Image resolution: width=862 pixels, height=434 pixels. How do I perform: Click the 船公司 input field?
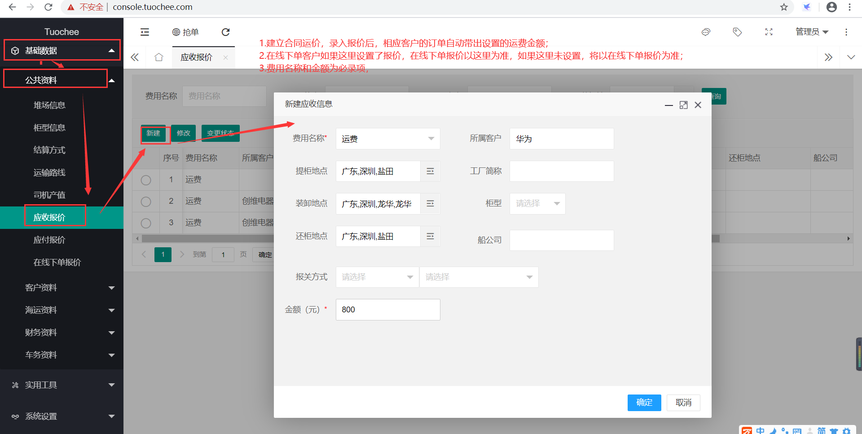point(562,240)
